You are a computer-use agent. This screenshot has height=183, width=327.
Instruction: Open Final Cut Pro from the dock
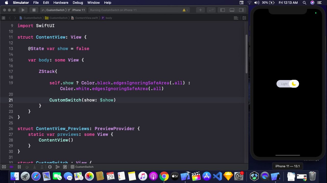(196, 176)
